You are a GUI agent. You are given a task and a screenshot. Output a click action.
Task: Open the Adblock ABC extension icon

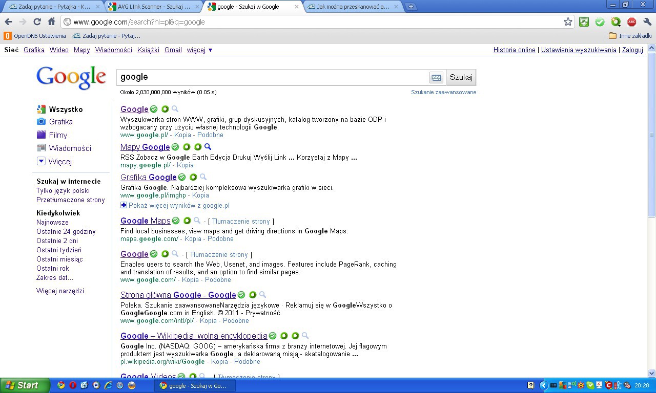click(632, 22)
